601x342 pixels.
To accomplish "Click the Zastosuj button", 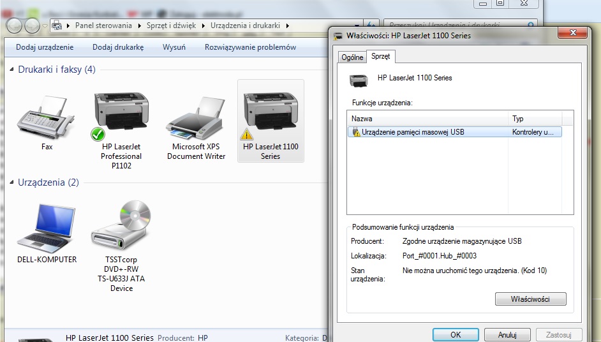I will pos(558,335).
